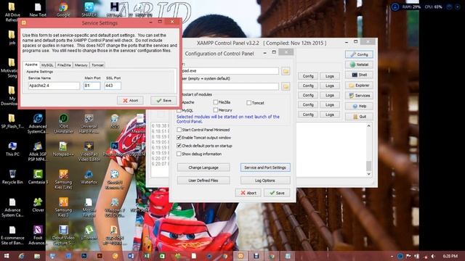Screen dimensions: 465x261
Task: Switch to the Mercury tab in Service Settings
Action: 81,65
